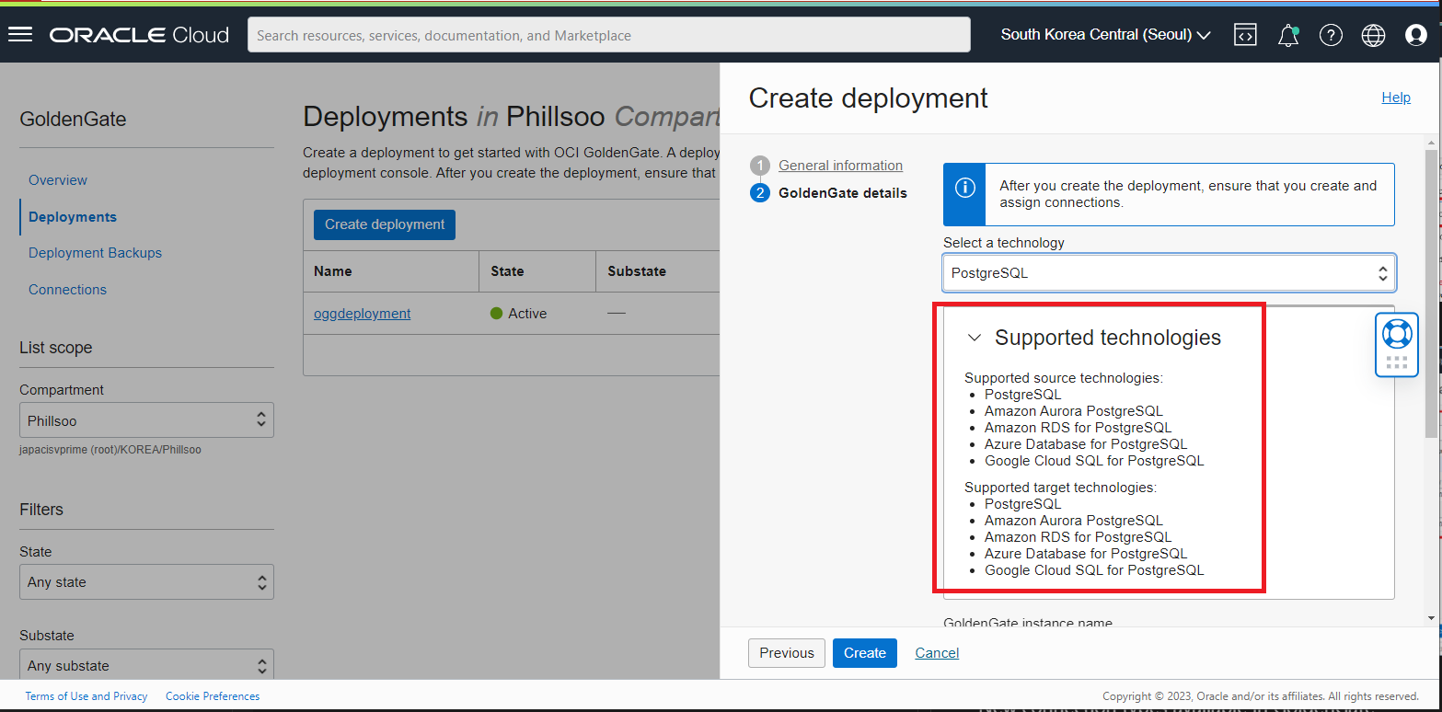Screen dimensions: 1442x712
Task: Click Amazon RDS for PostgreSQL under target
Action: 1079,537
